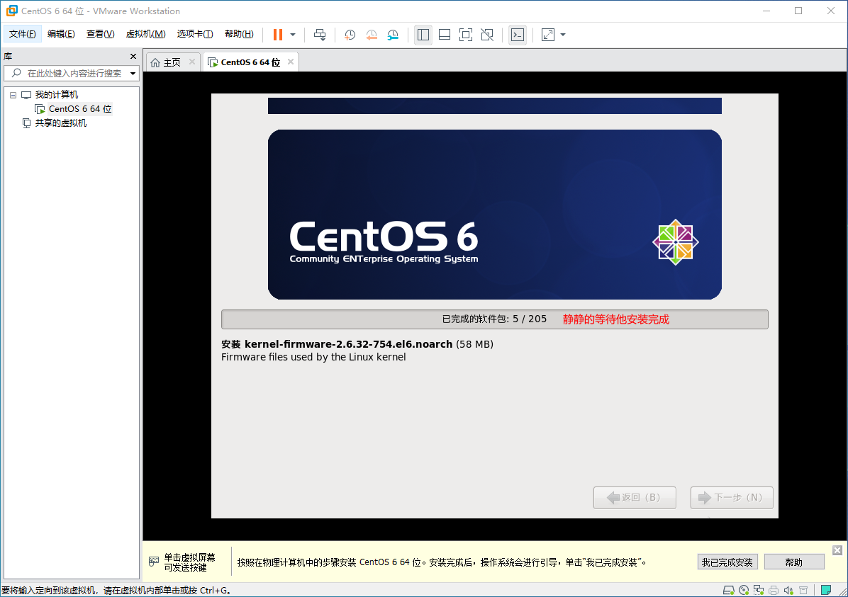
Task: Toggle the library sidebar view icon
Action: click(x=423, y=35)
